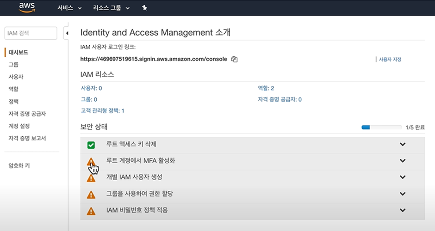Screen dimensions: 435x231
Task: Click warning icon beside 개별 IAM 사용자 생성
Action: (x=91, y=178)
